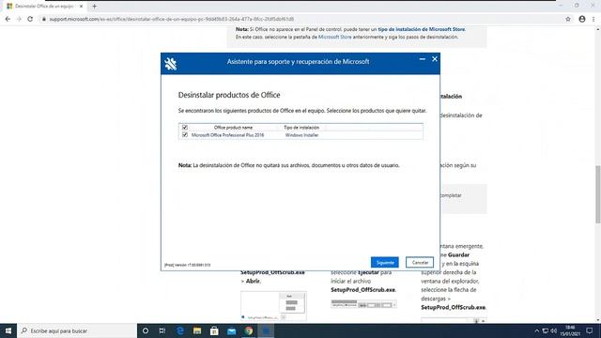Toggle the select-all checkbox in table header
601x338 pixels.
click(x=185, y=128)
